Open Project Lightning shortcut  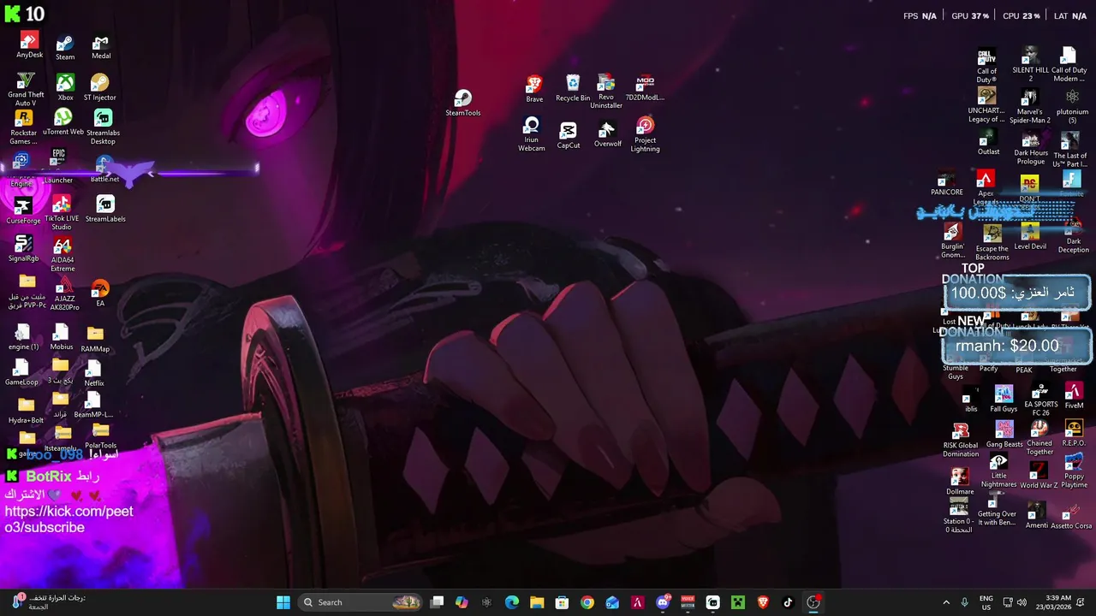[646, 135]
